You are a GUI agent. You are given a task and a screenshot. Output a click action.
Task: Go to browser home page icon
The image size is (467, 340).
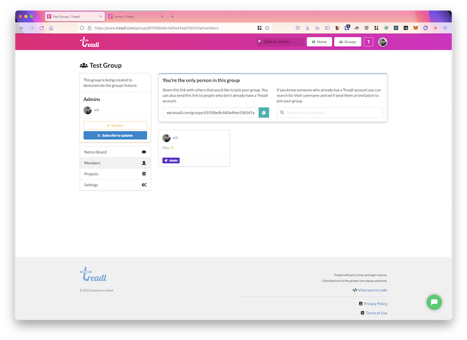(51, 28)
